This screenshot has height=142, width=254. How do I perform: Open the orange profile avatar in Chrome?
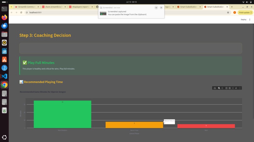click(x=234, y=13)
